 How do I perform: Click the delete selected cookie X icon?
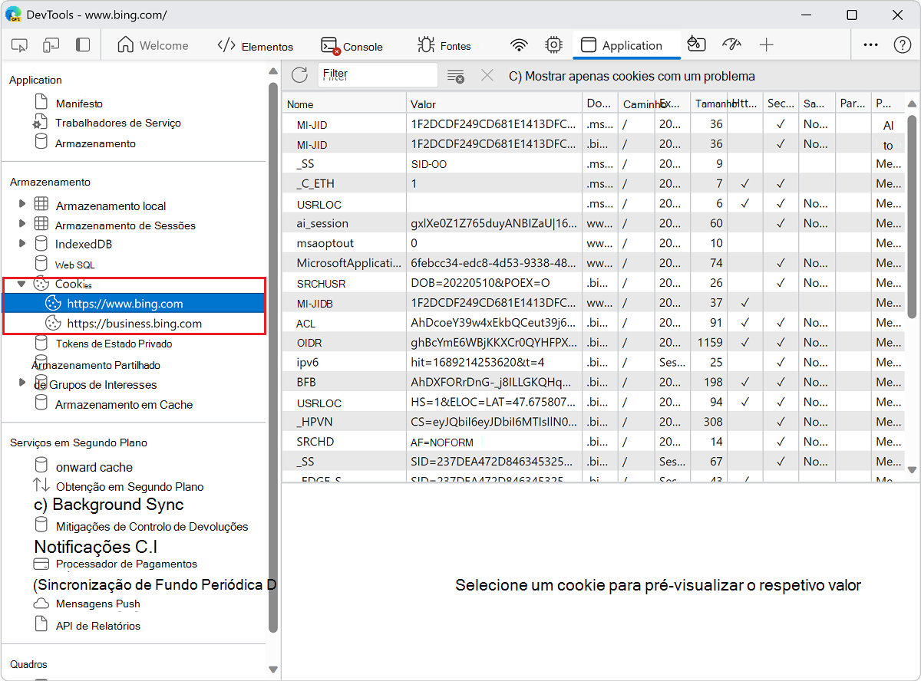pos(487,75)
